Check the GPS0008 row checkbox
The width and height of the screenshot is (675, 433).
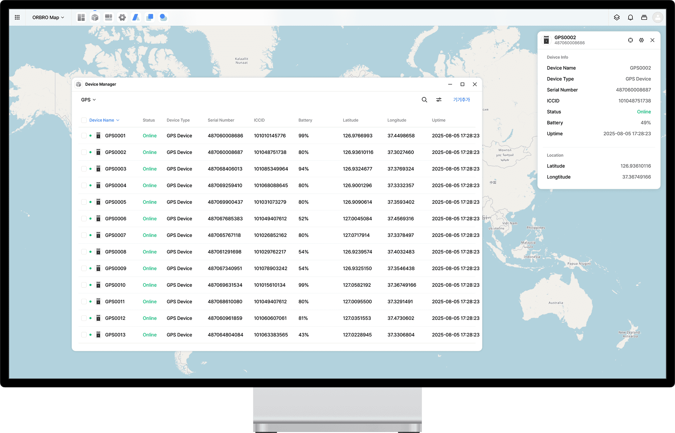tap(84, 252)
